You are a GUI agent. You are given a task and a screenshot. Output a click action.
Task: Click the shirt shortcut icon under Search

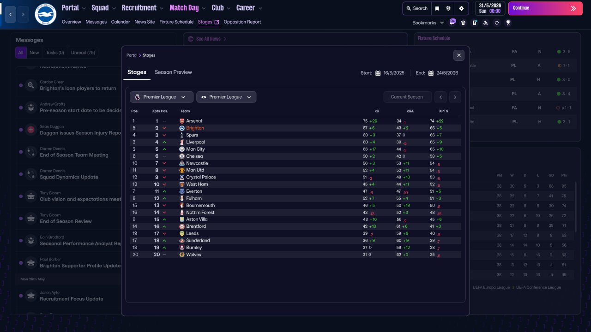click(463, 23)
